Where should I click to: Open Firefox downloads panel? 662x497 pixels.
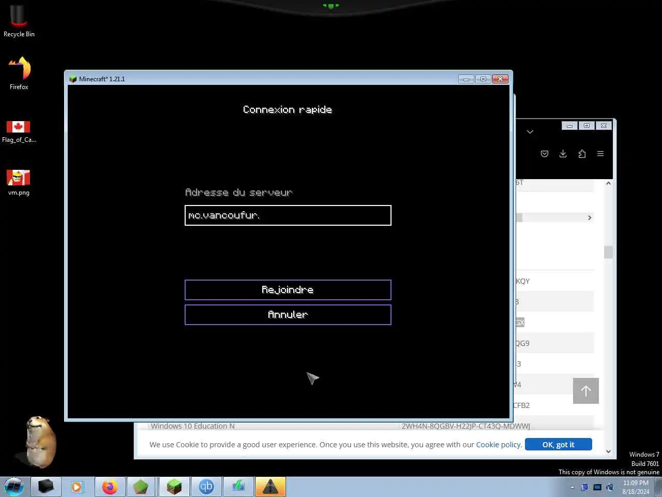tap(563, 154)
